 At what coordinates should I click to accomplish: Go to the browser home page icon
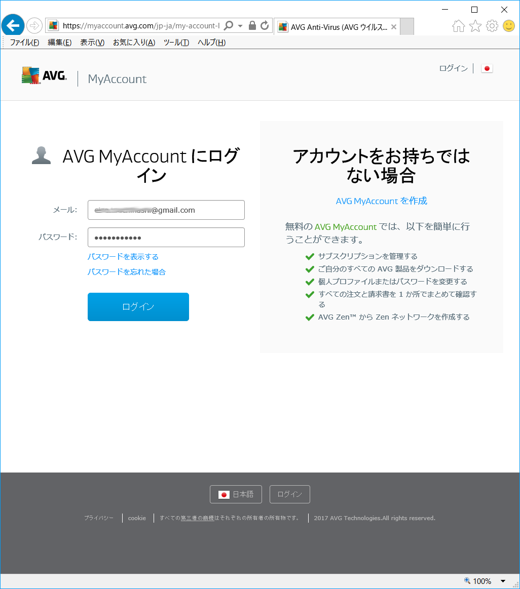click(458, 26)
